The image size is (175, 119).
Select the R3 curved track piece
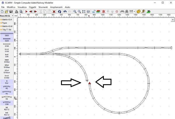pyautogui.click(x=7, y=93)
